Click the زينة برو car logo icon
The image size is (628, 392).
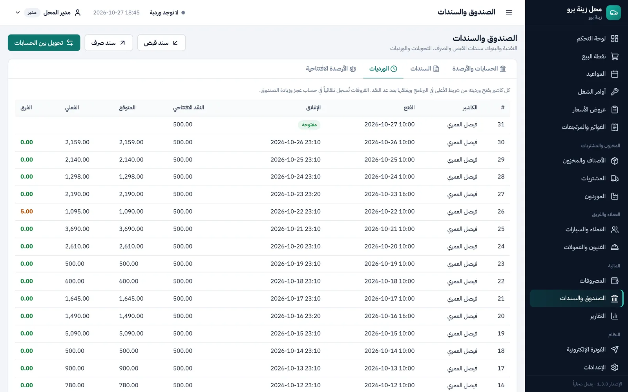tap(613, 13)
